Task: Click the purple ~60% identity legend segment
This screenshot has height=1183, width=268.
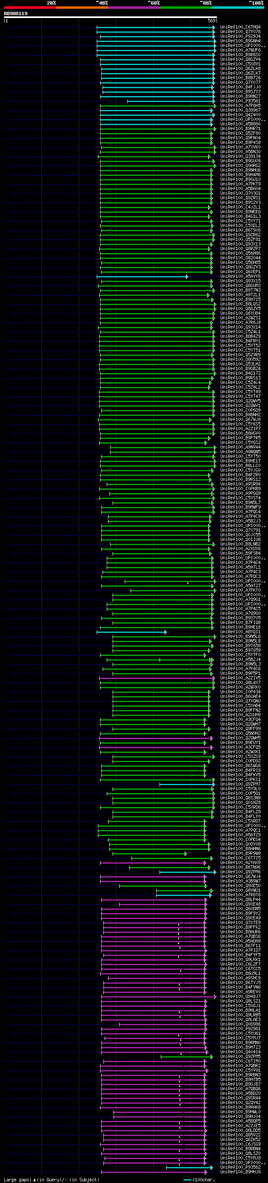Action: tap(134, 8)
